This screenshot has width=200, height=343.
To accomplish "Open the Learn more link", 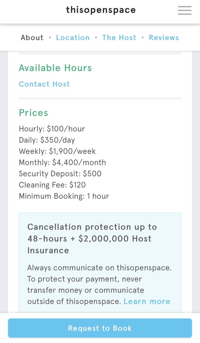I will pos(147,302).
